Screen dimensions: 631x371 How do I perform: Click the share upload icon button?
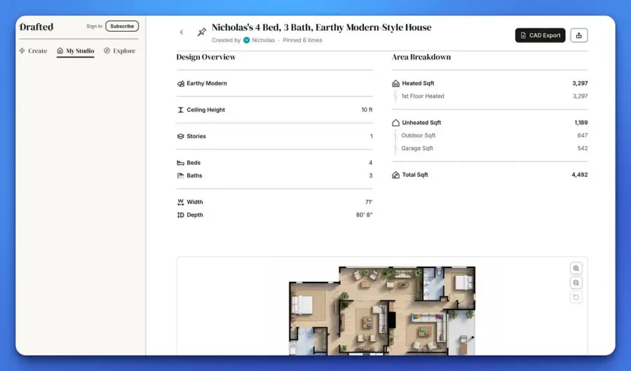(578, 35)
